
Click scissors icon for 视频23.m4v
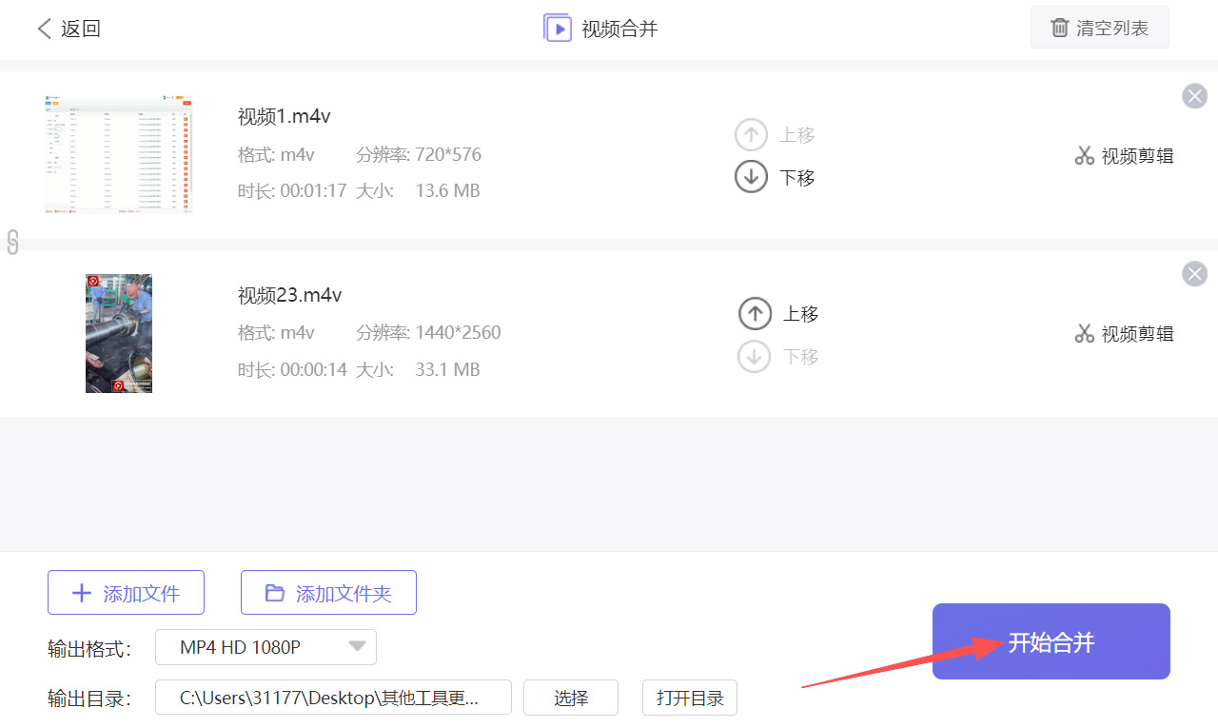tap(1084, 334)
